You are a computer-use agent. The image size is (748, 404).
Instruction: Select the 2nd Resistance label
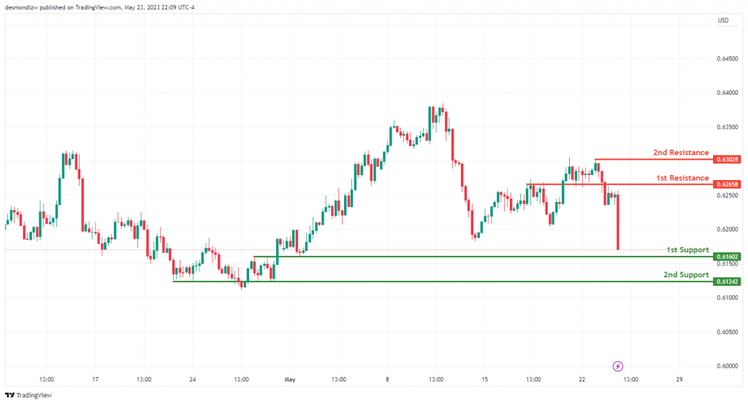681,152
